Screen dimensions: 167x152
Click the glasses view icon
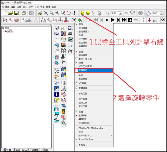click(70, 39)
